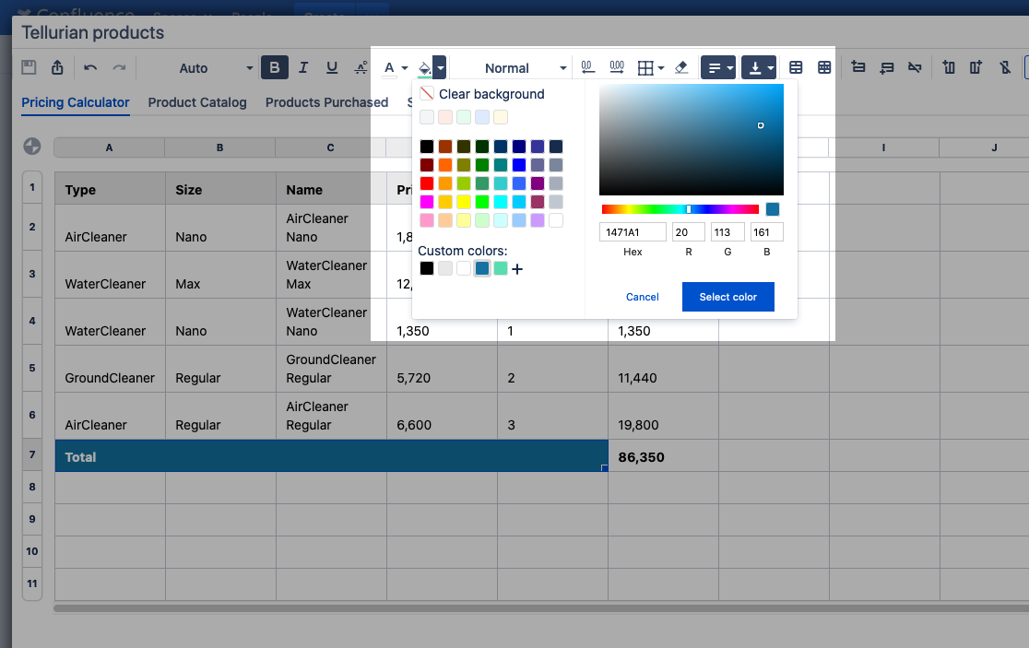Click the cell borders grid icon
This screenshot has height=648, width=1029.
coord(645,68)
